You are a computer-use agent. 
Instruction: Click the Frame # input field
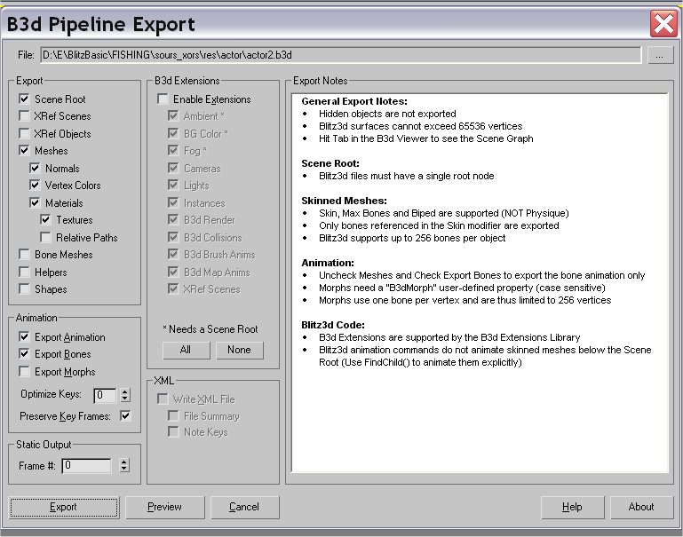pos(86,465)
